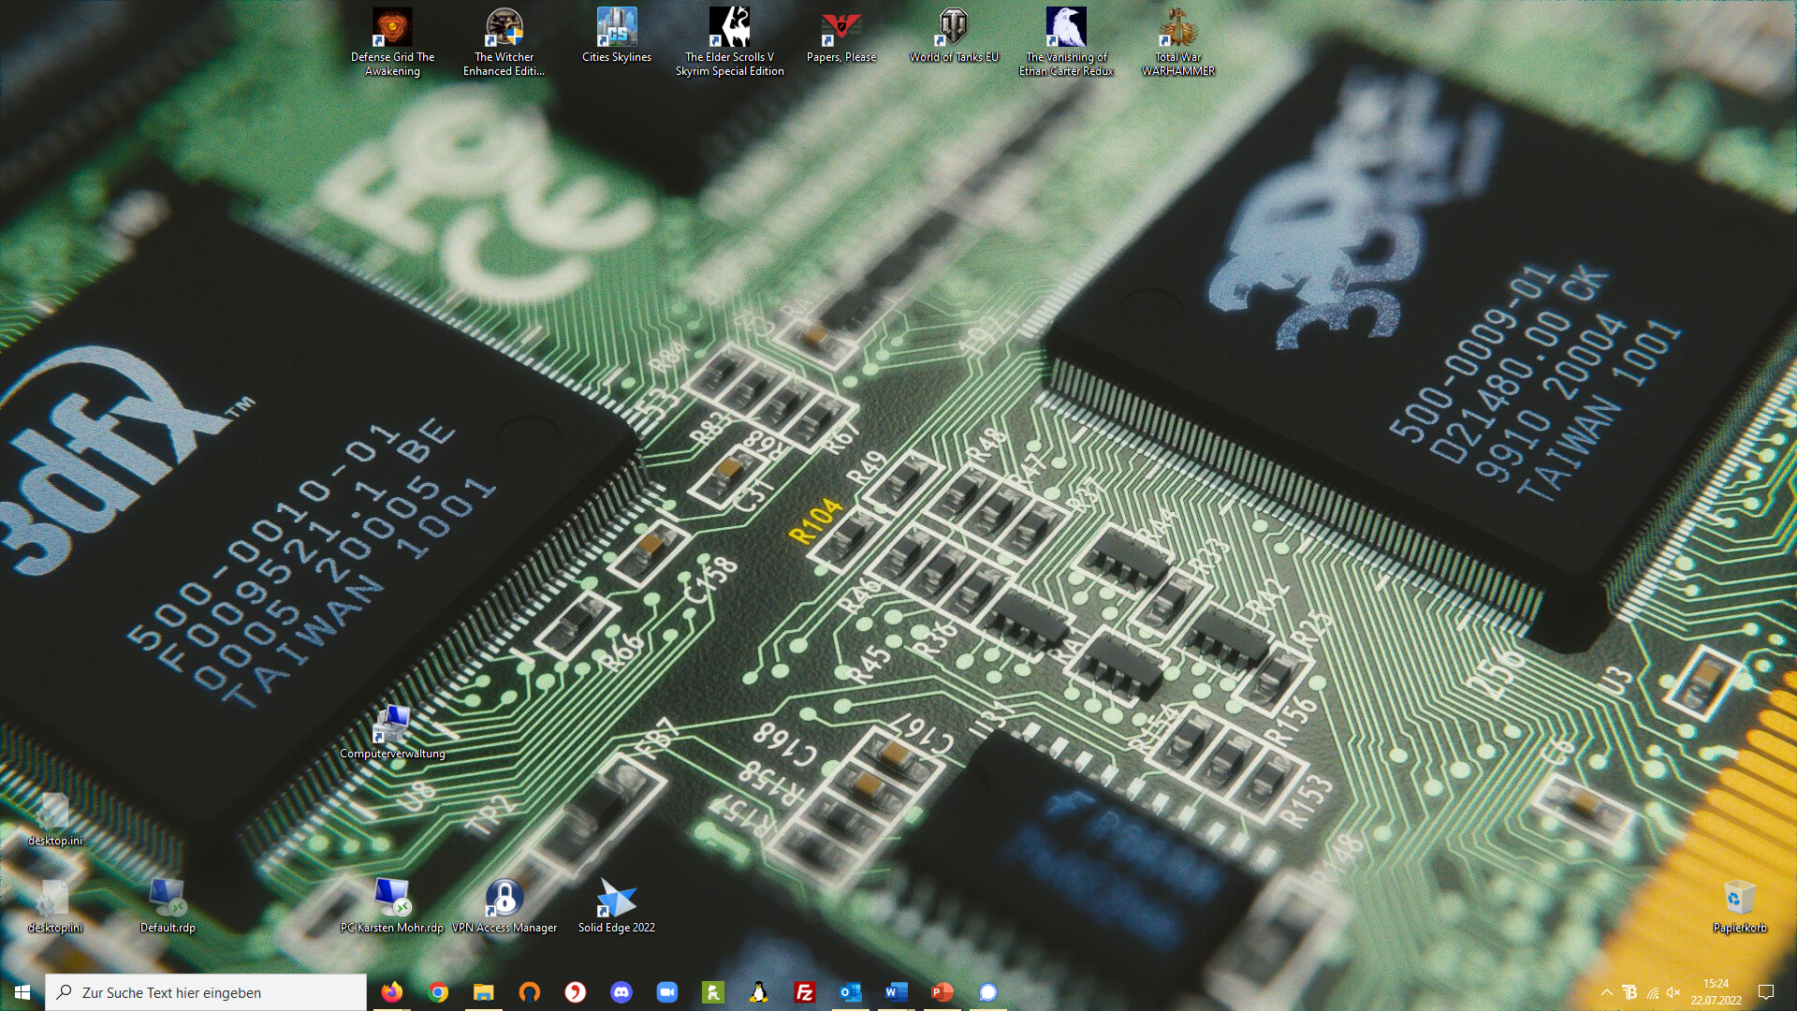Image resolution: width=1797 pixels, height=1011 pixels.
Task: Select the Default.rdp remote desktop file
Action: pyautogui.click(x=168, y=907)
